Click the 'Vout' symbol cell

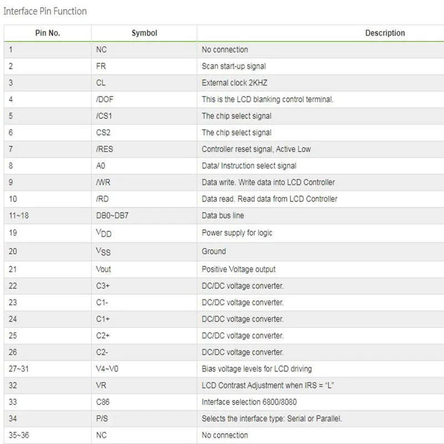tap(103, 269)
